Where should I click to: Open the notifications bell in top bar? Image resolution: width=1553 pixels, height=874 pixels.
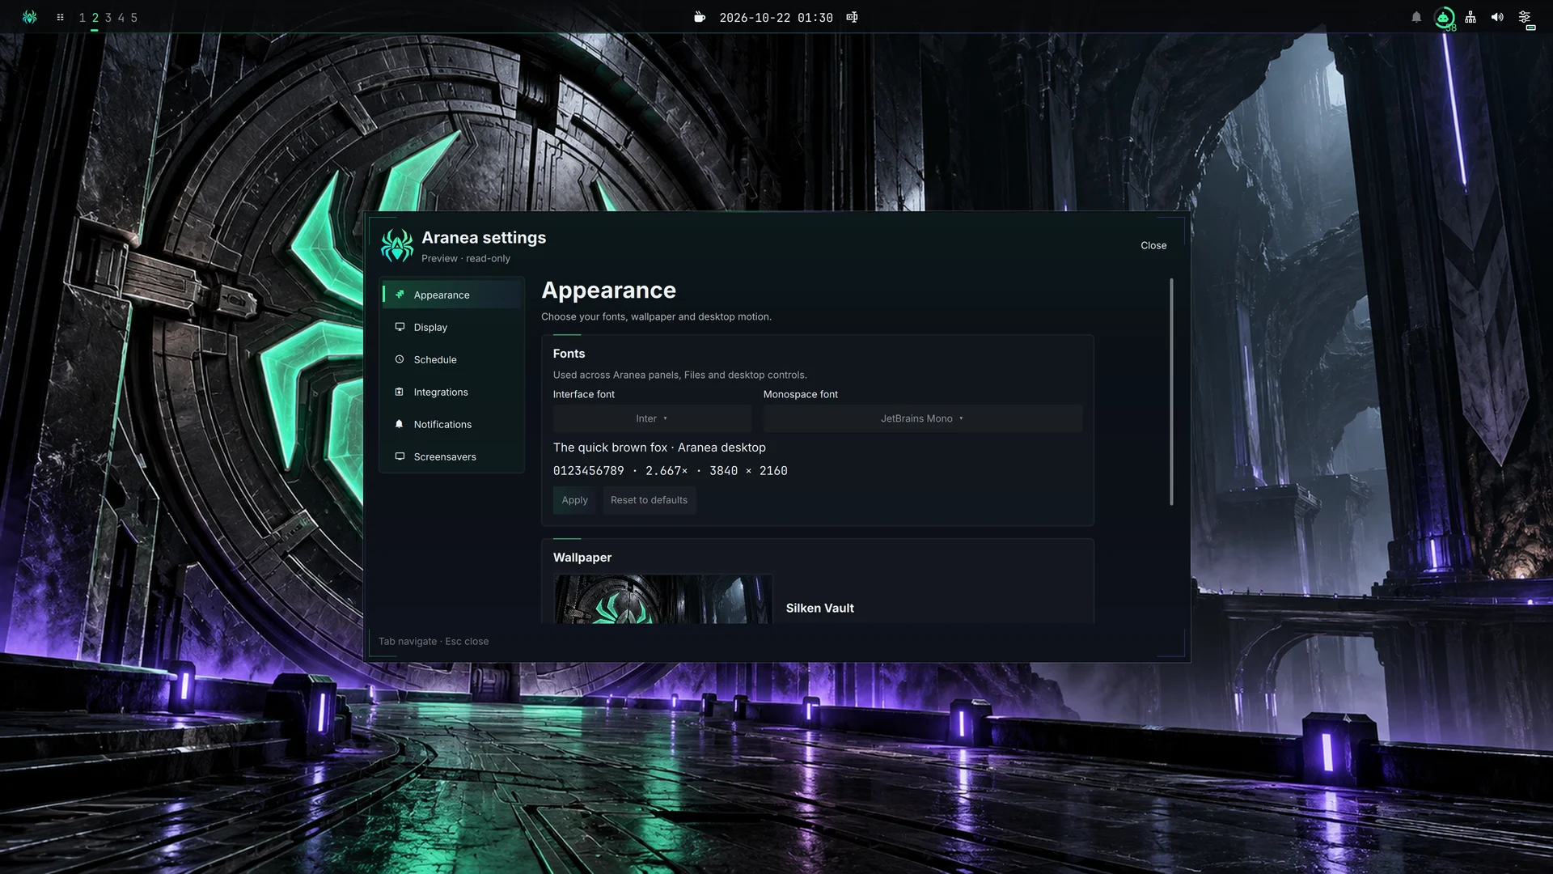(1416, 17)
